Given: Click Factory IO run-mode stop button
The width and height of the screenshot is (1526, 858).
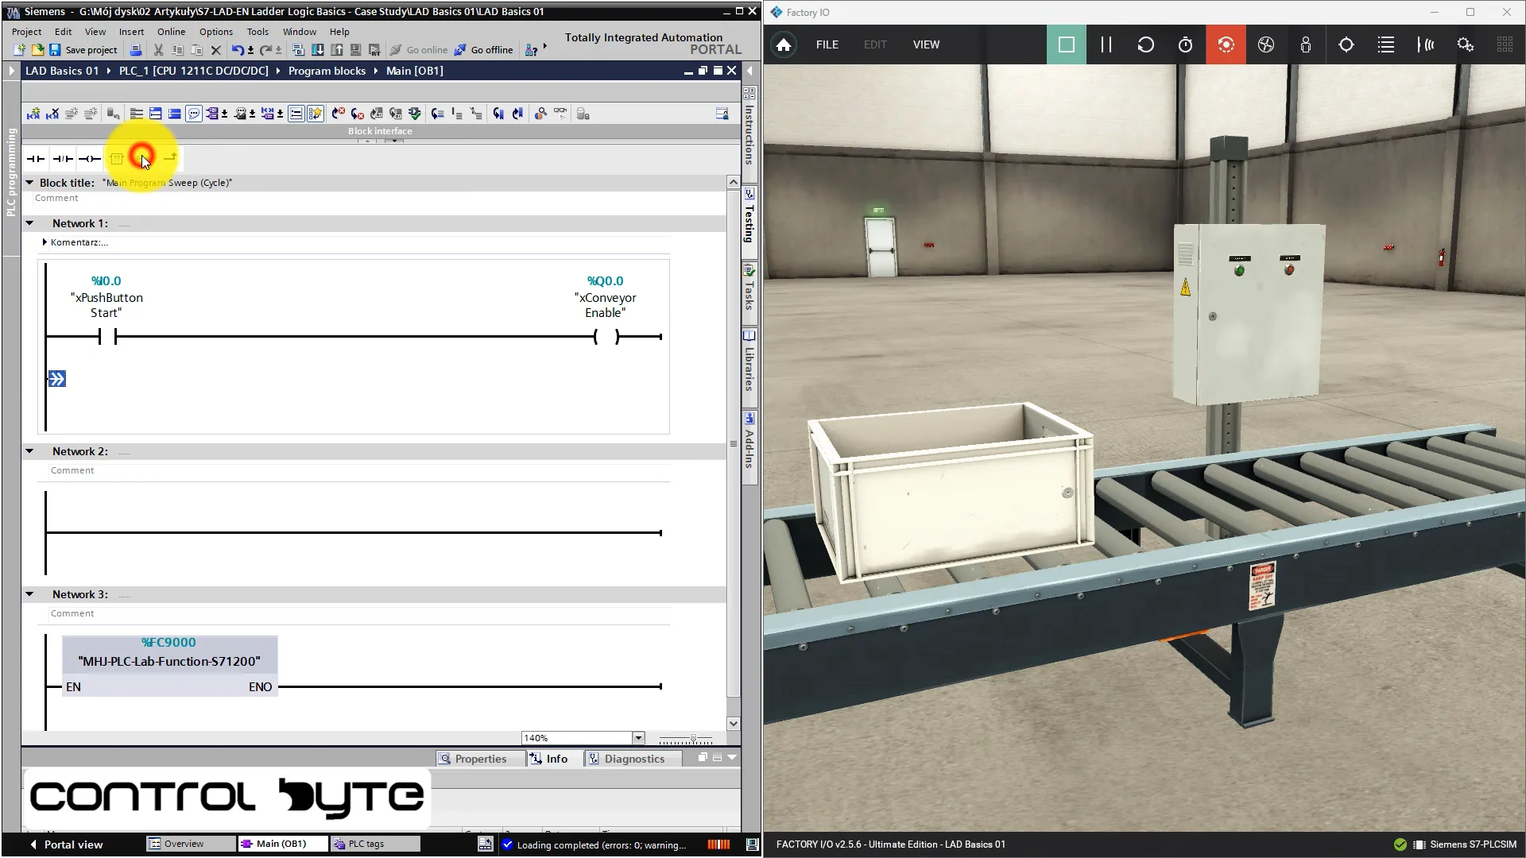Looking at the screenshot, I should [x=1066, y=44].
